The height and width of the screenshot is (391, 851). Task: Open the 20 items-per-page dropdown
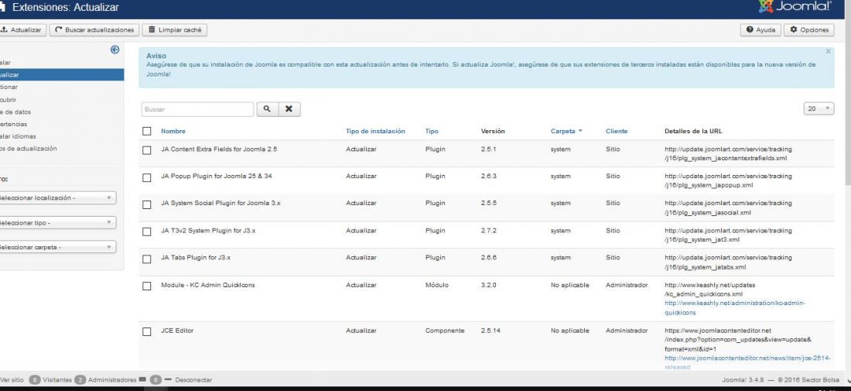[819, 108]
